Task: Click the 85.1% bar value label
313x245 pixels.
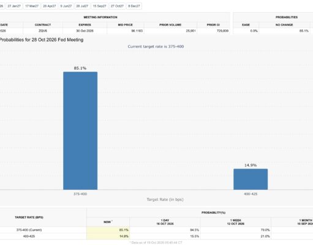Action: click(x=80, y=68)
